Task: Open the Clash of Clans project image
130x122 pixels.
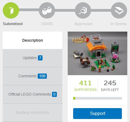Action: click(x=97, y=53)
